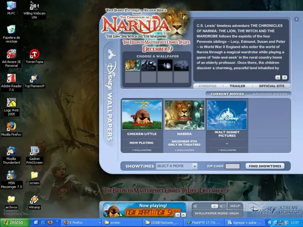This screenshot has width=303, height=227.
Task: Click Internet Explorer Quick Launch icon
Action: (x=43, y=222)
